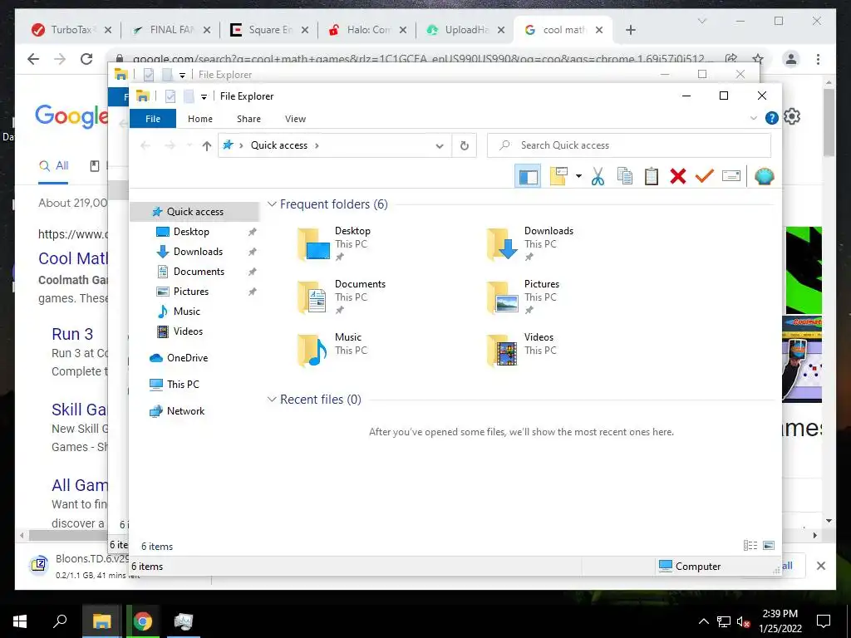
Task: Open the Share ribbon tab
Action: [x=248, y=119]
